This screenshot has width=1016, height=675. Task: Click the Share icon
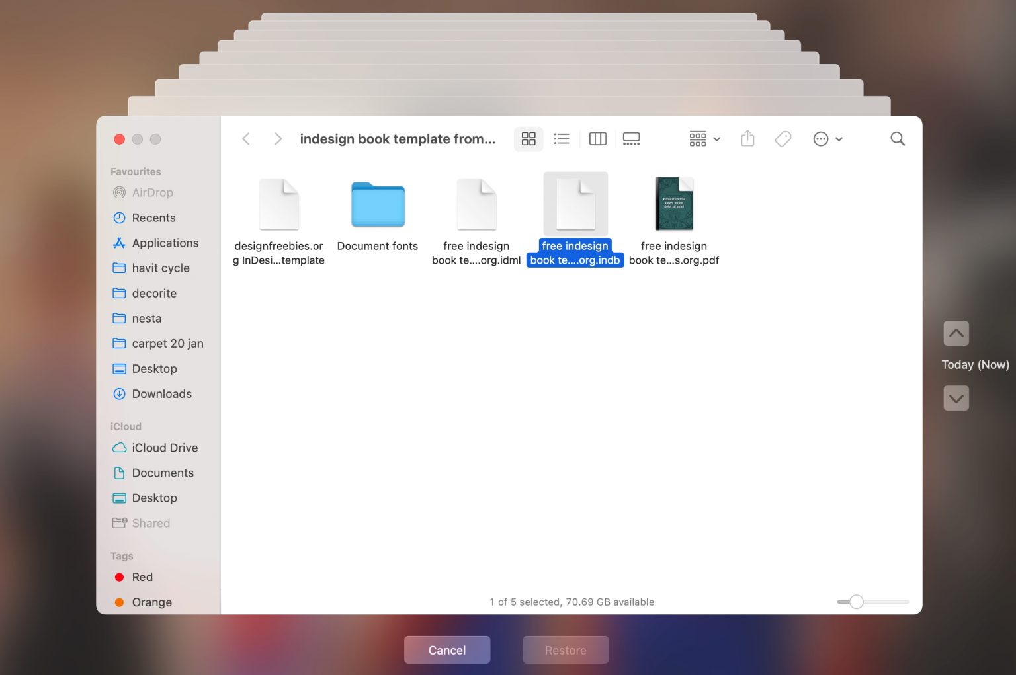pos(747,139)
